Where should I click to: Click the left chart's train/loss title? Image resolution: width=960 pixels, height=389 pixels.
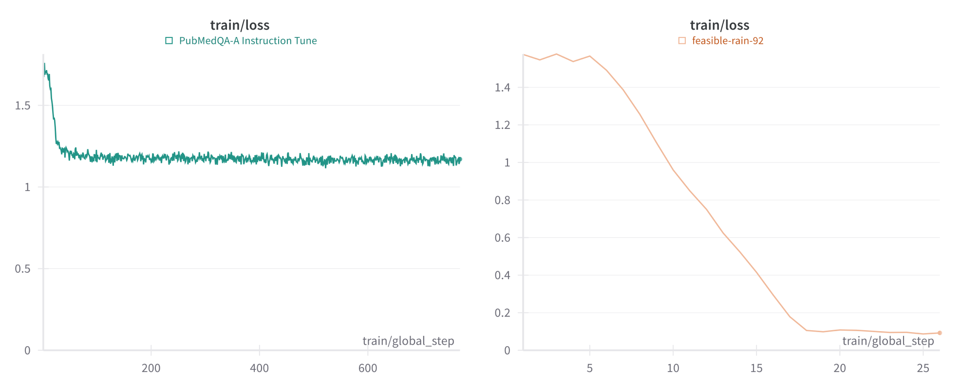point(240,25)
